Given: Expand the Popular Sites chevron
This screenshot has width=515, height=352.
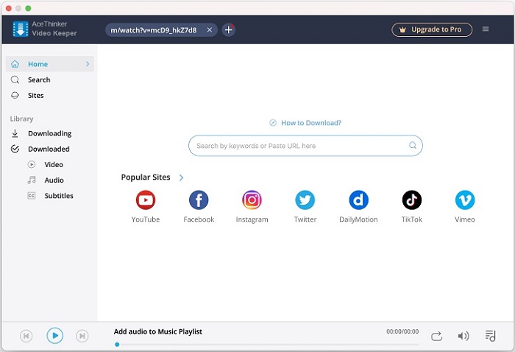Looking at the screenshot, I should point(182,177).
